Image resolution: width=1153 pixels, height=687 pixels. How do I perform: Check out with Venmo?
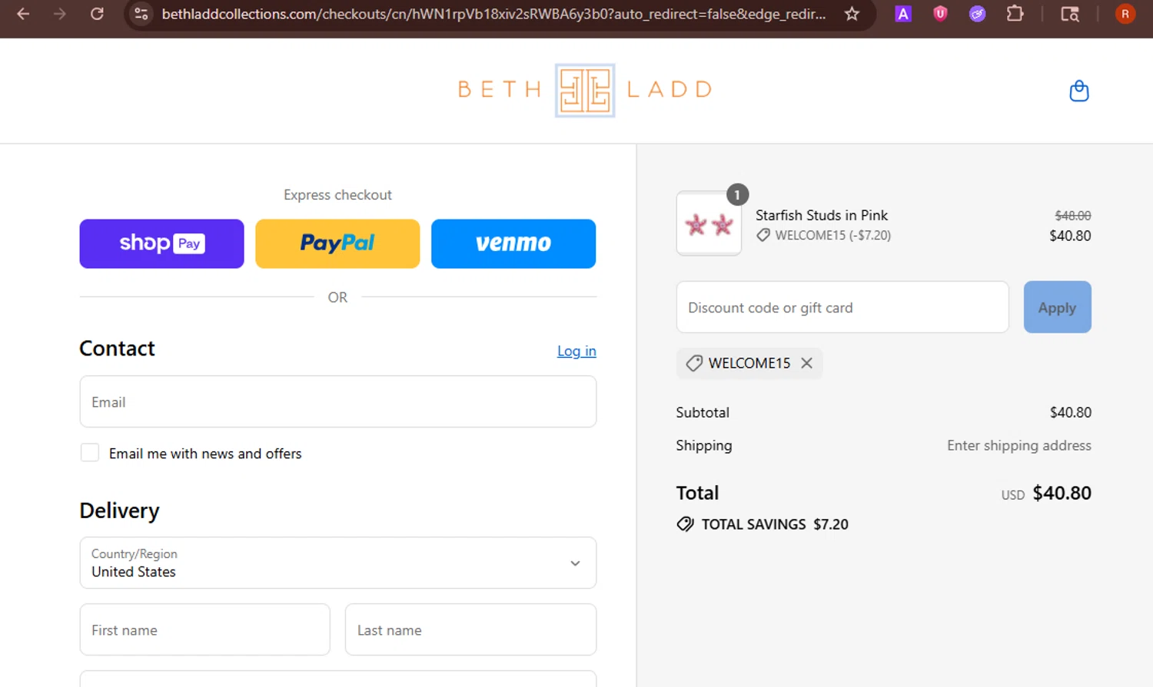point(513,243)
